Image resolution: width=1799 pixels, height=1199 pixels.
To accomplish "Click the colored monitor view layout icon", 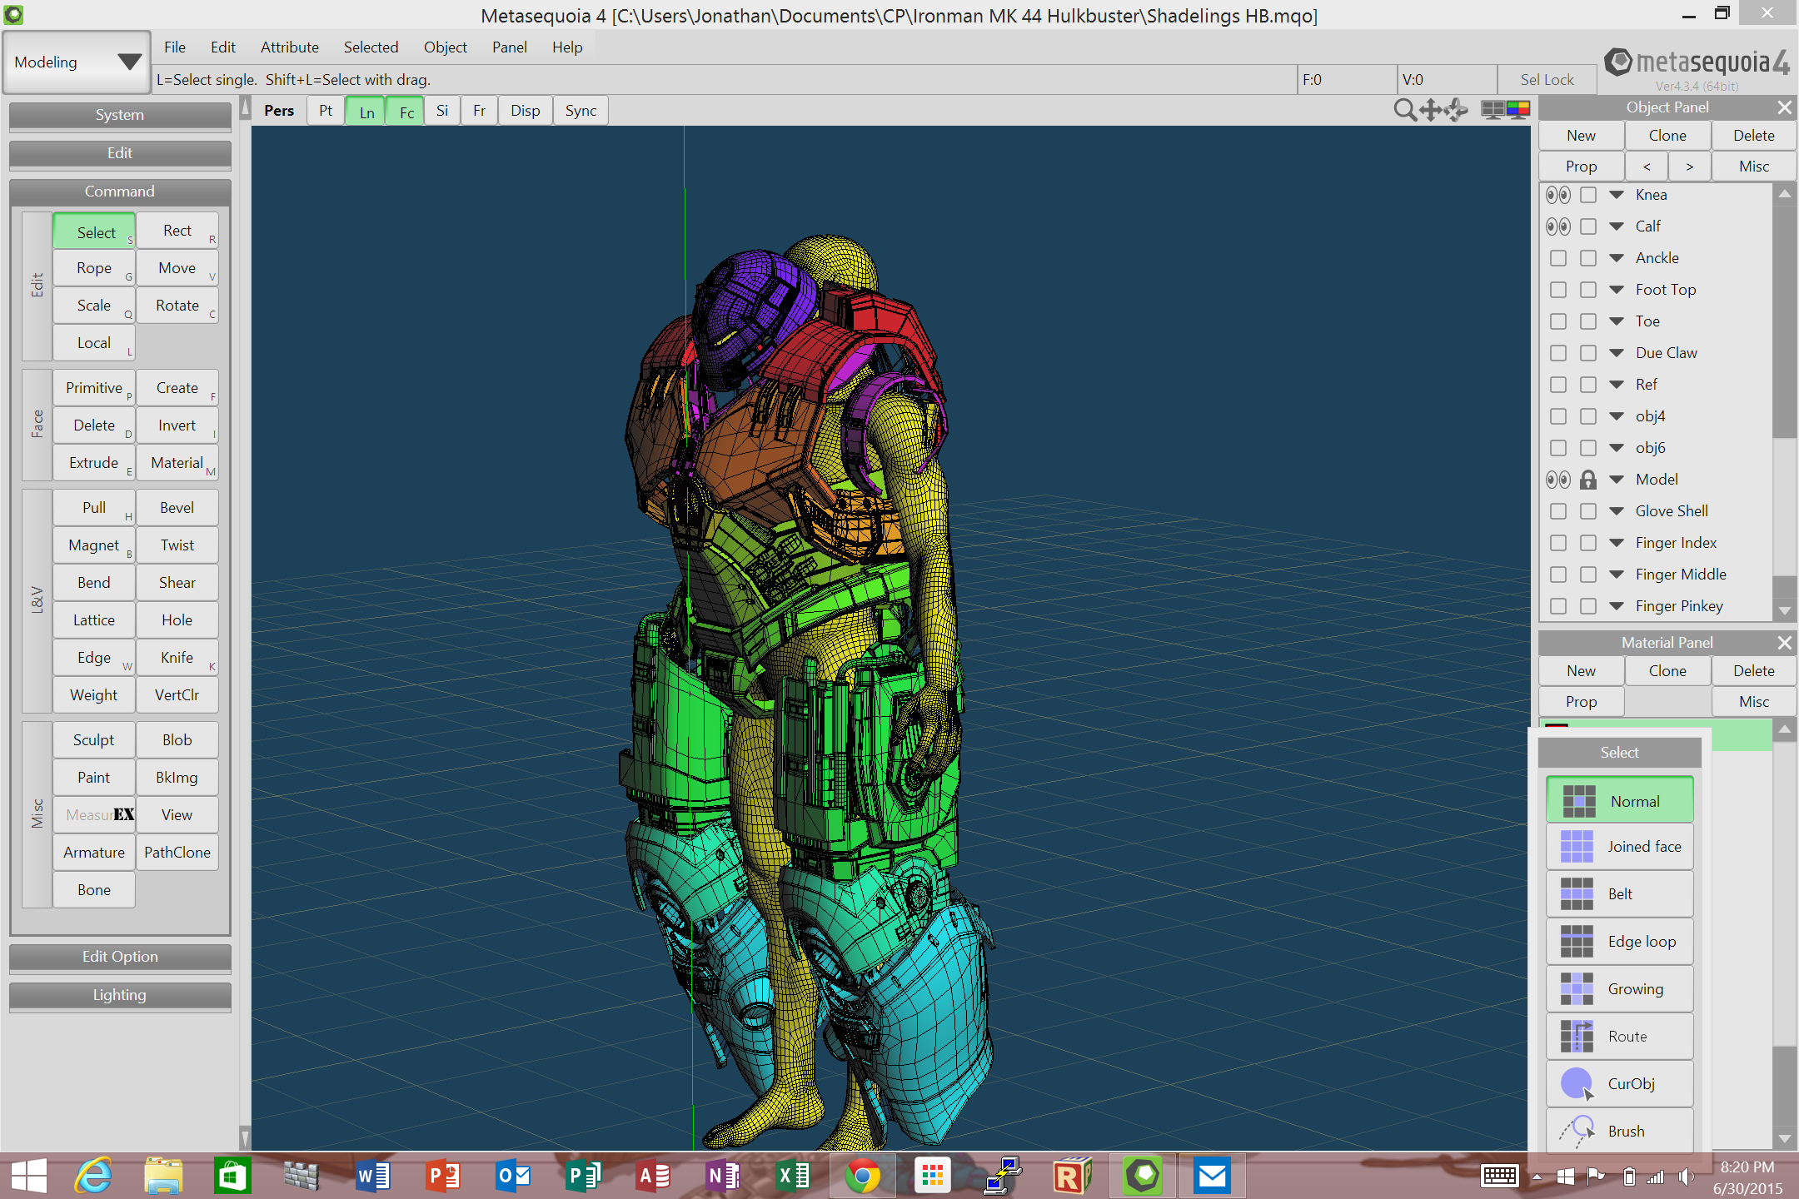I will point(1518,110).
